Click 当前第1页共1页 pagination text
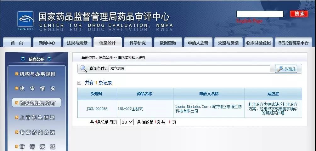The width and height of the screenshot is (316, 151). tap(159, 122)
